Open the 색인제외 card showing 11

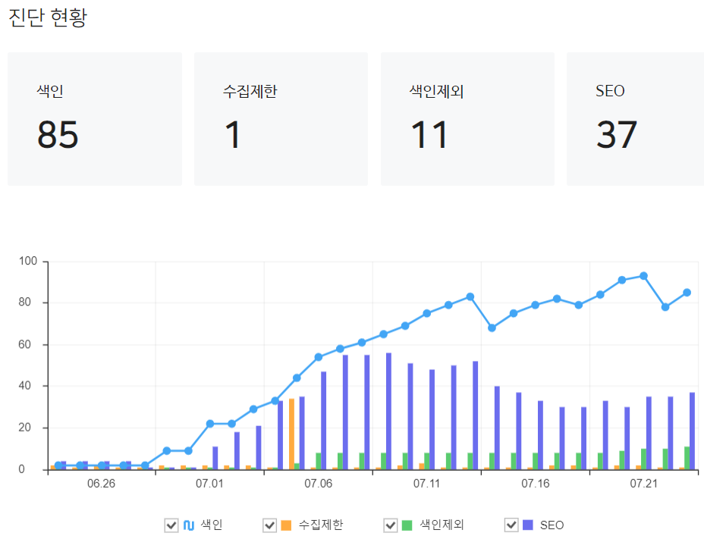point(467,118)
